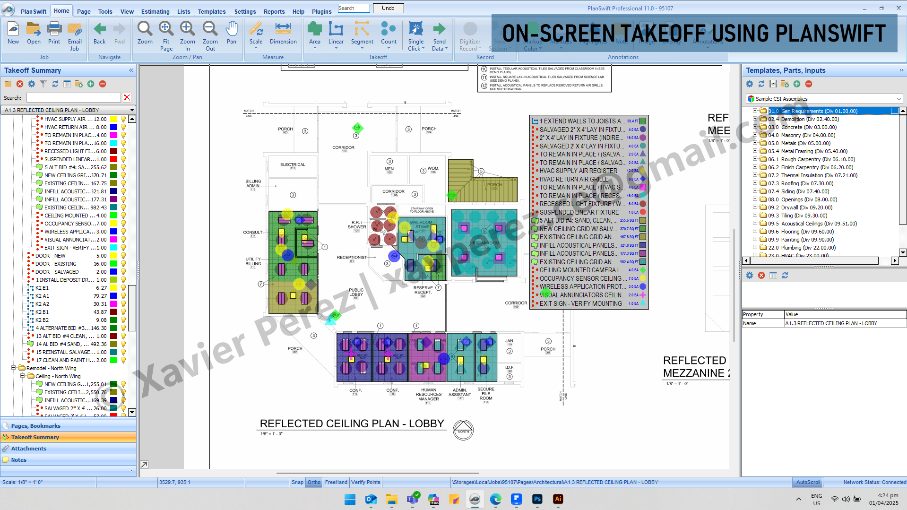This screenshot has width=907, height=510.
Task: Click the yellow swatch of HVAC SUPPLY AIR row
Action: tap(113, 119)
